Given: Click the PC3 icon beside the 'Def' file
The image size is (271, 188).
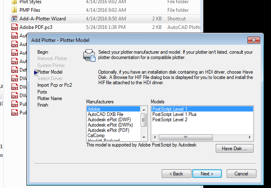Looking at the screenshot, I should pyautogui.click(x=15, y=70).
